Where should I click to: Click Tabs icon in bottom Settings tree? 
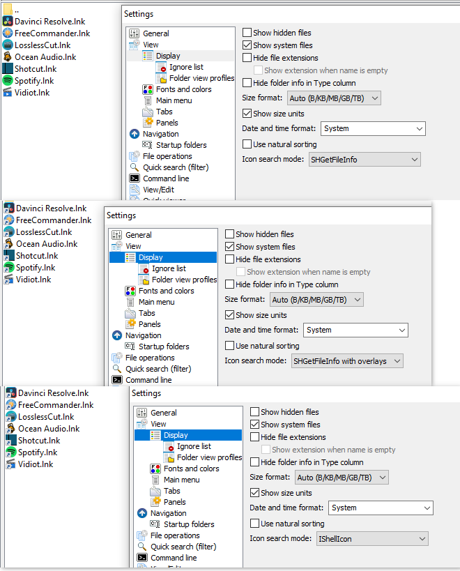(155, 491)
